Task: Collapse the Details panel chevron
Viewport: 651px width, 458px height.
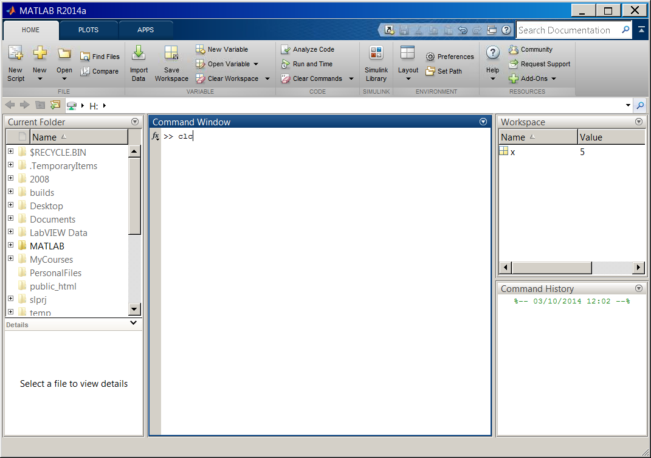Action: tap(133, 322)
